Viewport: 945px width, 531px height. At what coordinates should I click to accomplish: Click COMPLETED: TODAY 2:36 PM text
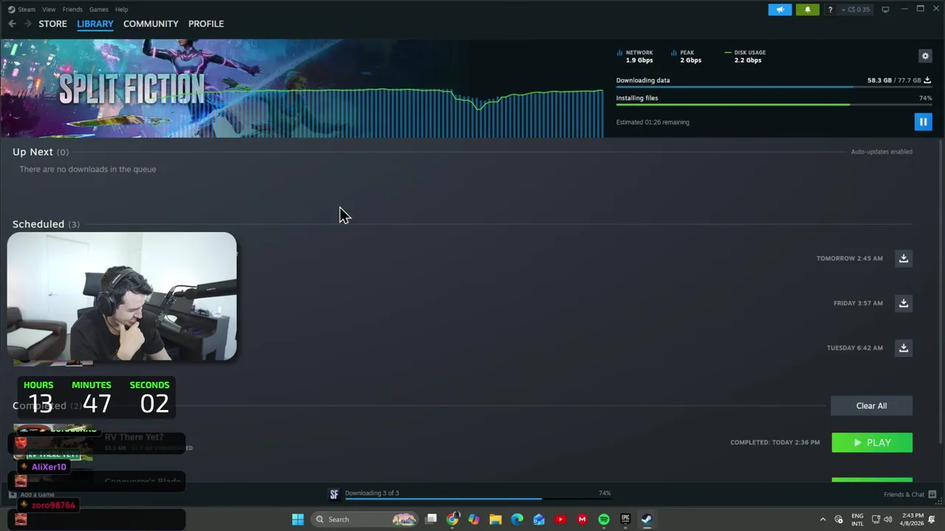(775, 442)
